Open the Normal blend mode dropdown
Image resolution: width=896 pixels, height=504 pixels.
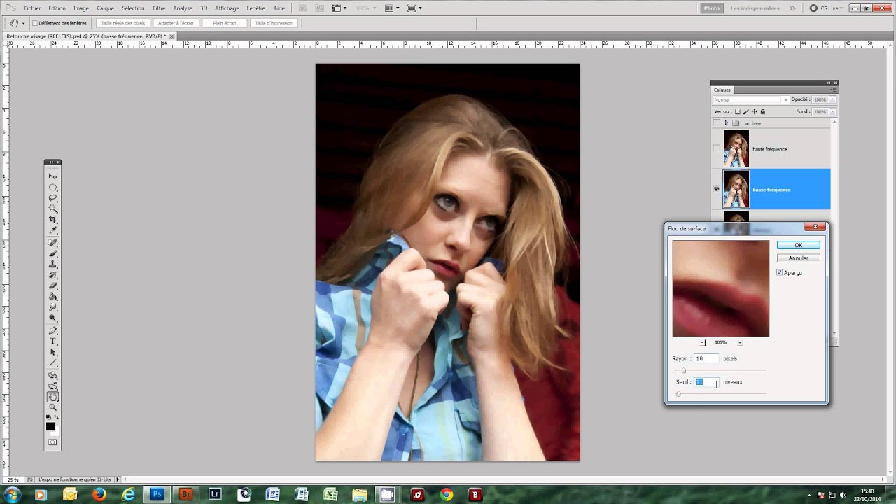click(750, 99)
